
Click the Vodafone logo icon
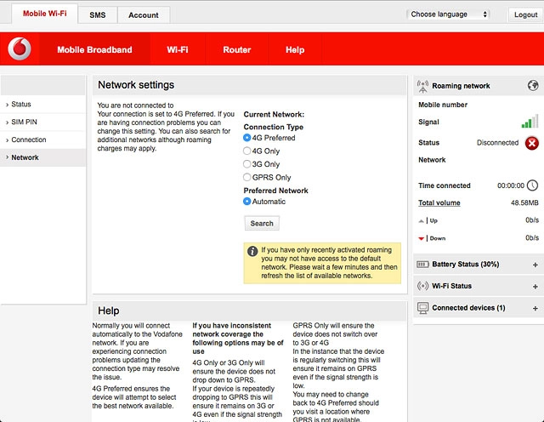[19, 50]
